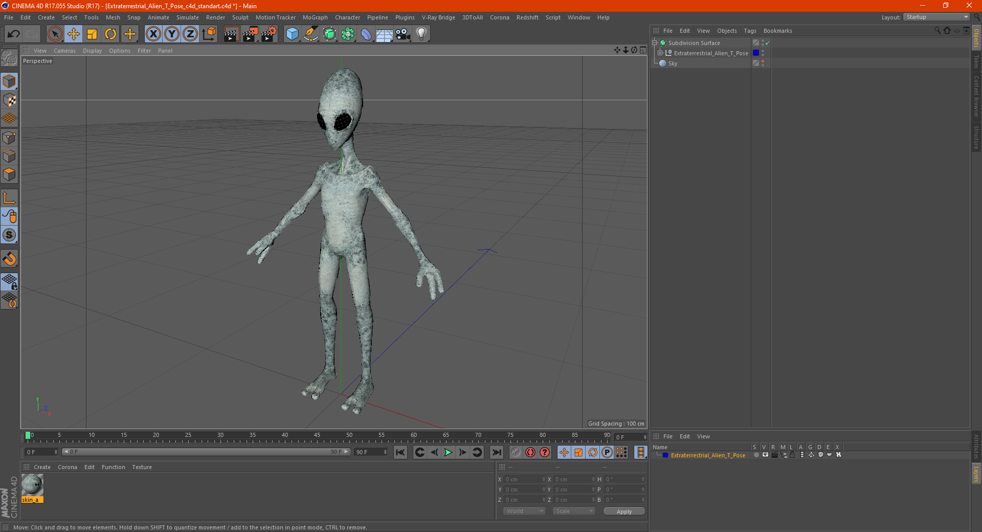The image size is (982, 532).
Task: Go to end of animation
Action: point(496,452)
